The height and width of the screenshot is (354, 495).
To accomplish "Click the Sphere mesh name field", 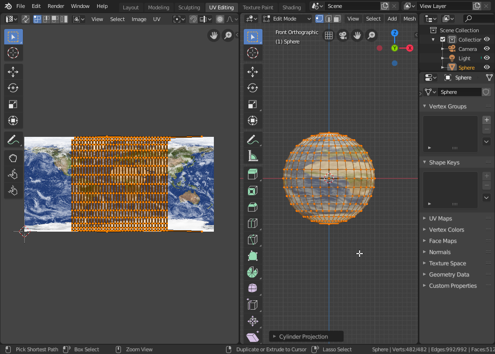I will pyautogui.click(x=460, y=92).
